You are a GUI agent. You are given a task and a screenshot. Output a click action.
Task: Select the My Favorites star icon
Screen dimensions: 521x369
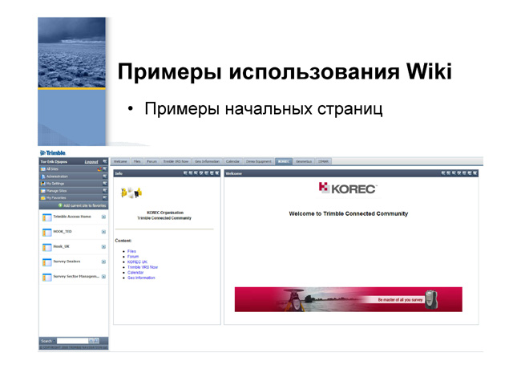(x=42, y=198)
